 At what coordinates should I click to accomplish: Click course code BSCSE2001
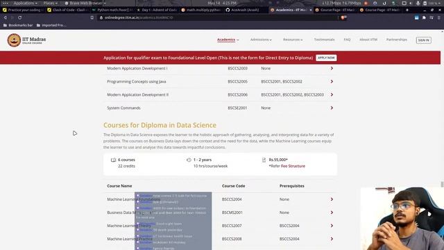pos(237,108)
